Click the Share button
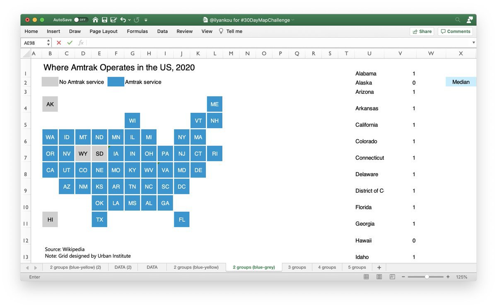The image size is (497, 308). 421,32
